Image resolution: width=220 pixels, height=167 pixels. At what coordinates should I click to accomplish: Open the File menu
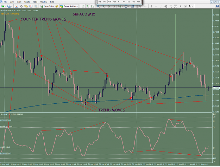pos(5,2)
